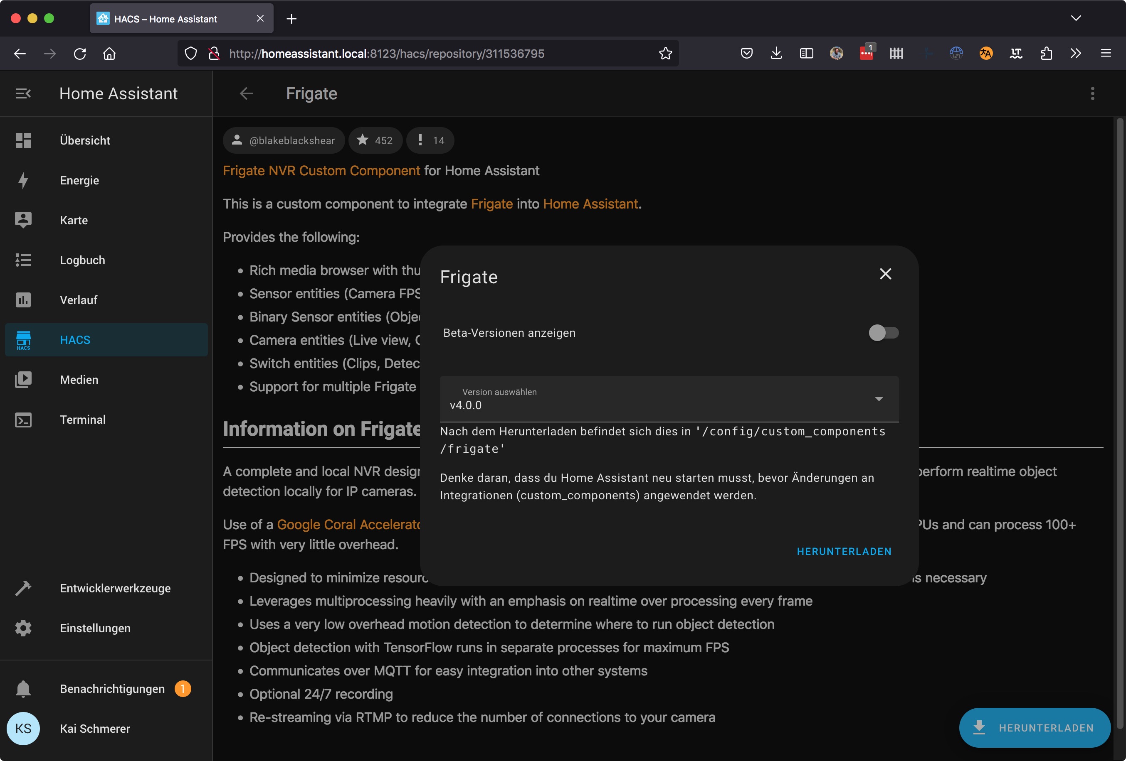Open the Terminal sidebar icon
The image size is (1126, 761).
click(x=23, y=420)
